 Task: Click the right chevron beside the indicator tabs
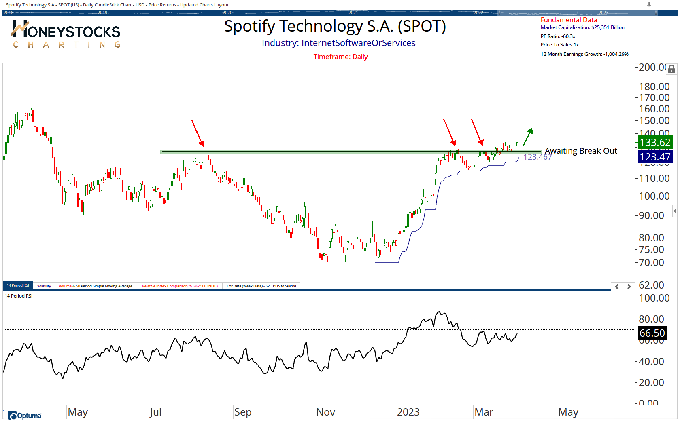pos(628,286)
